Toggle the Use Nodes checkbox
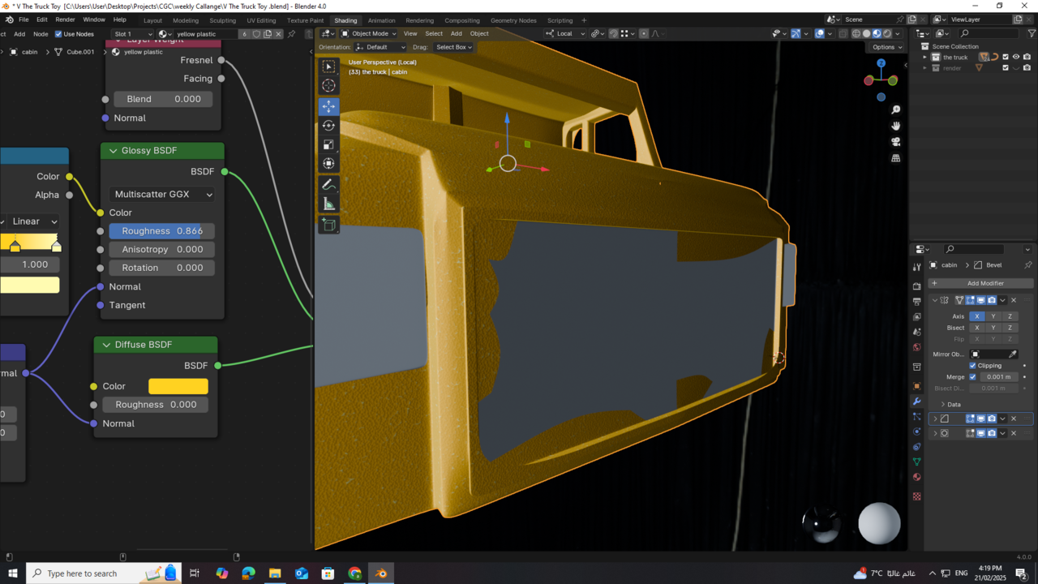Image resolution: width=1038 pixels, height=584 pixels. (58, 34)
